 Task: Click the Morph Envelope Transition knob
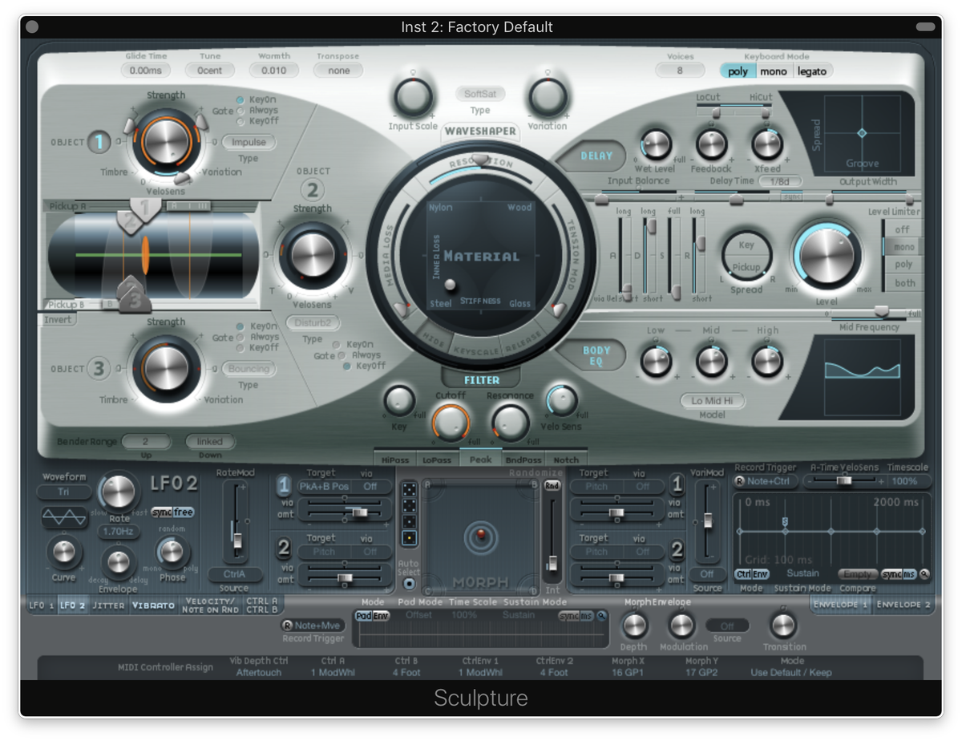coord(783,626)
